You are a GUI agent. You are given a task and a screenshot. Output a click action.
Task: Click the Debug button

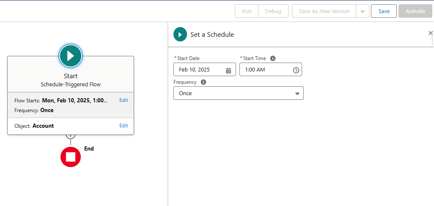(273, 11)
